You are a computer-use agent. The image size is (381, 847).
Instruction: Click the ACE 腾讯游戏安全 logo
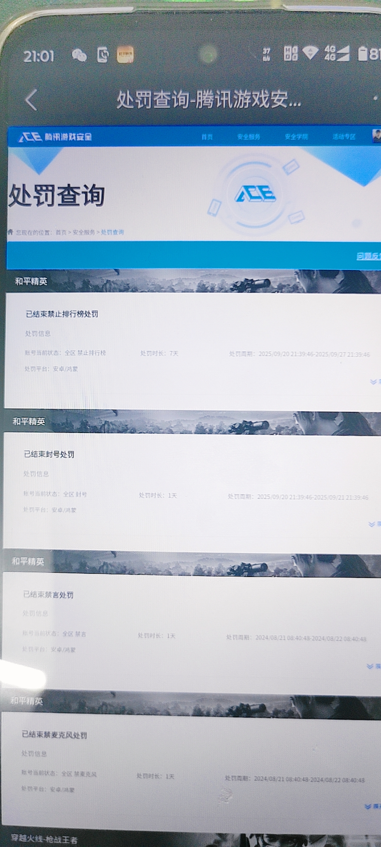[55, 137]
